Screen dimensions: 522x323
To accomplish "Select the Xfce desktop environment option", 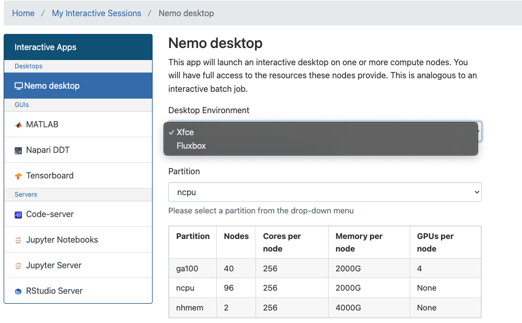I will (x=185, y=132).
